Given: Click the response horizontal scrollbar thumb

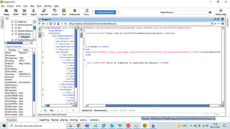Looking at the screenshot, I should [x=157, y=105].
